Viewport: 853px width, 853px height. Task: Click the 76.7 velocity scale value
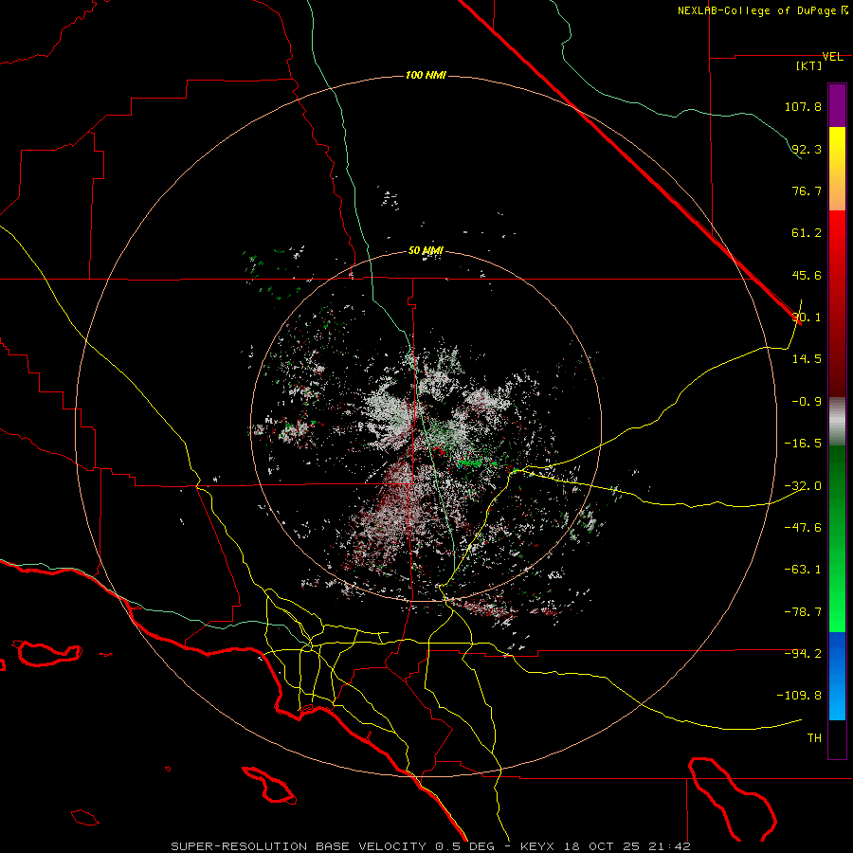point(807,191)
